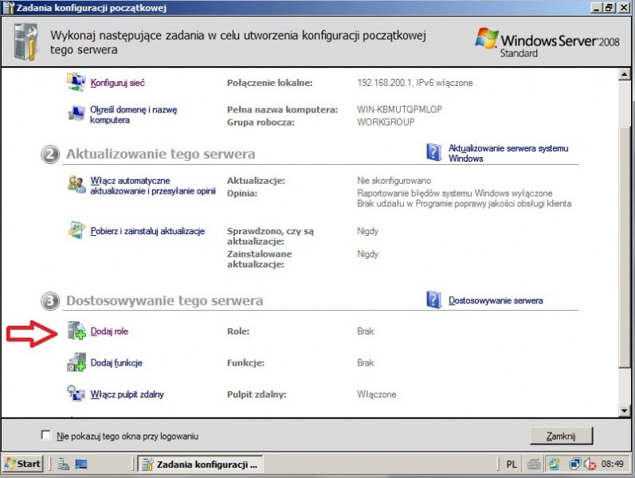Click the Brak value beside Funkcje

click(365, 362)
